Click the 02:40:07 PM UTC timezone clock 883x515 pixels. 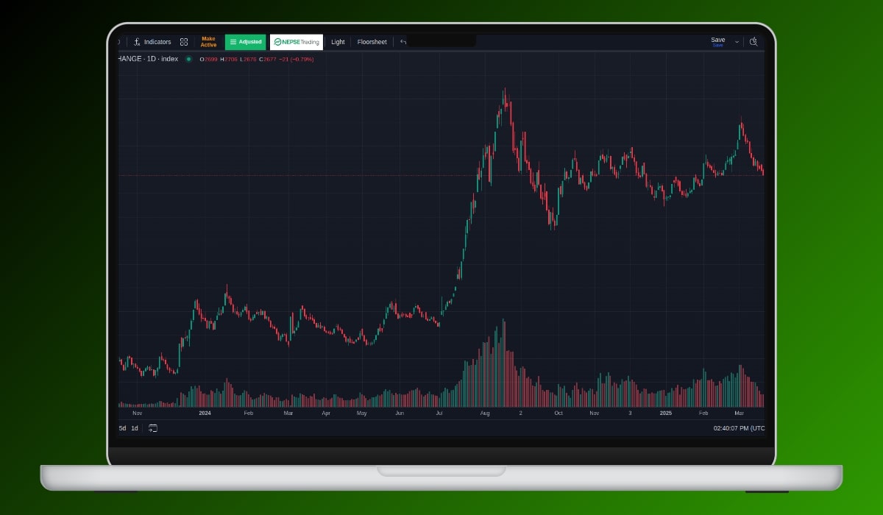[738, 428]
